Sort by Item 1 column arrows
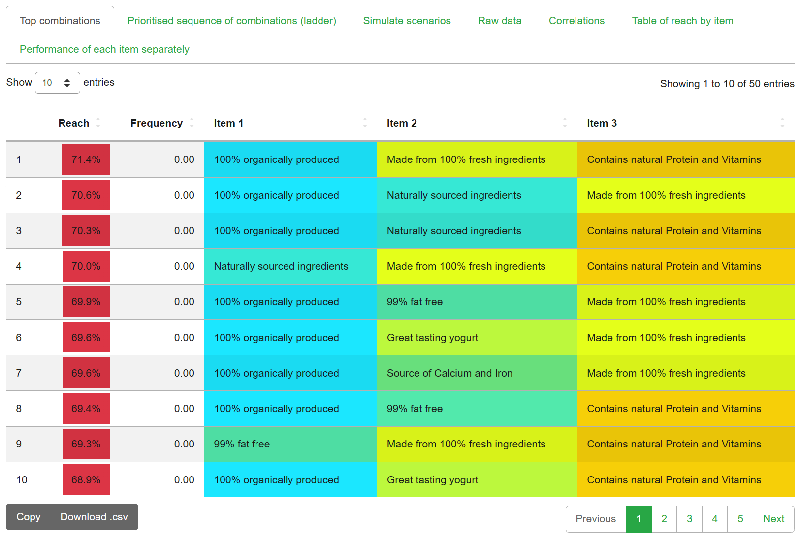This screenshot has height=541, width=800. [365, 123]
